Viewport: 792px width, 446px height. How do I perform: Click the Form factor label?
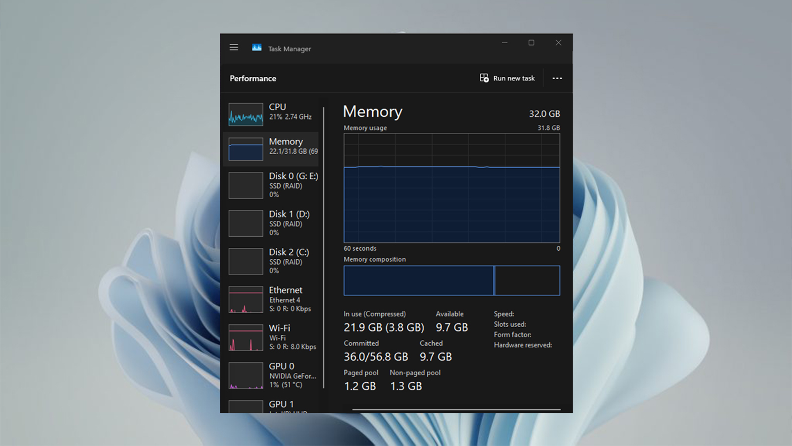click(x=512, y=334)
